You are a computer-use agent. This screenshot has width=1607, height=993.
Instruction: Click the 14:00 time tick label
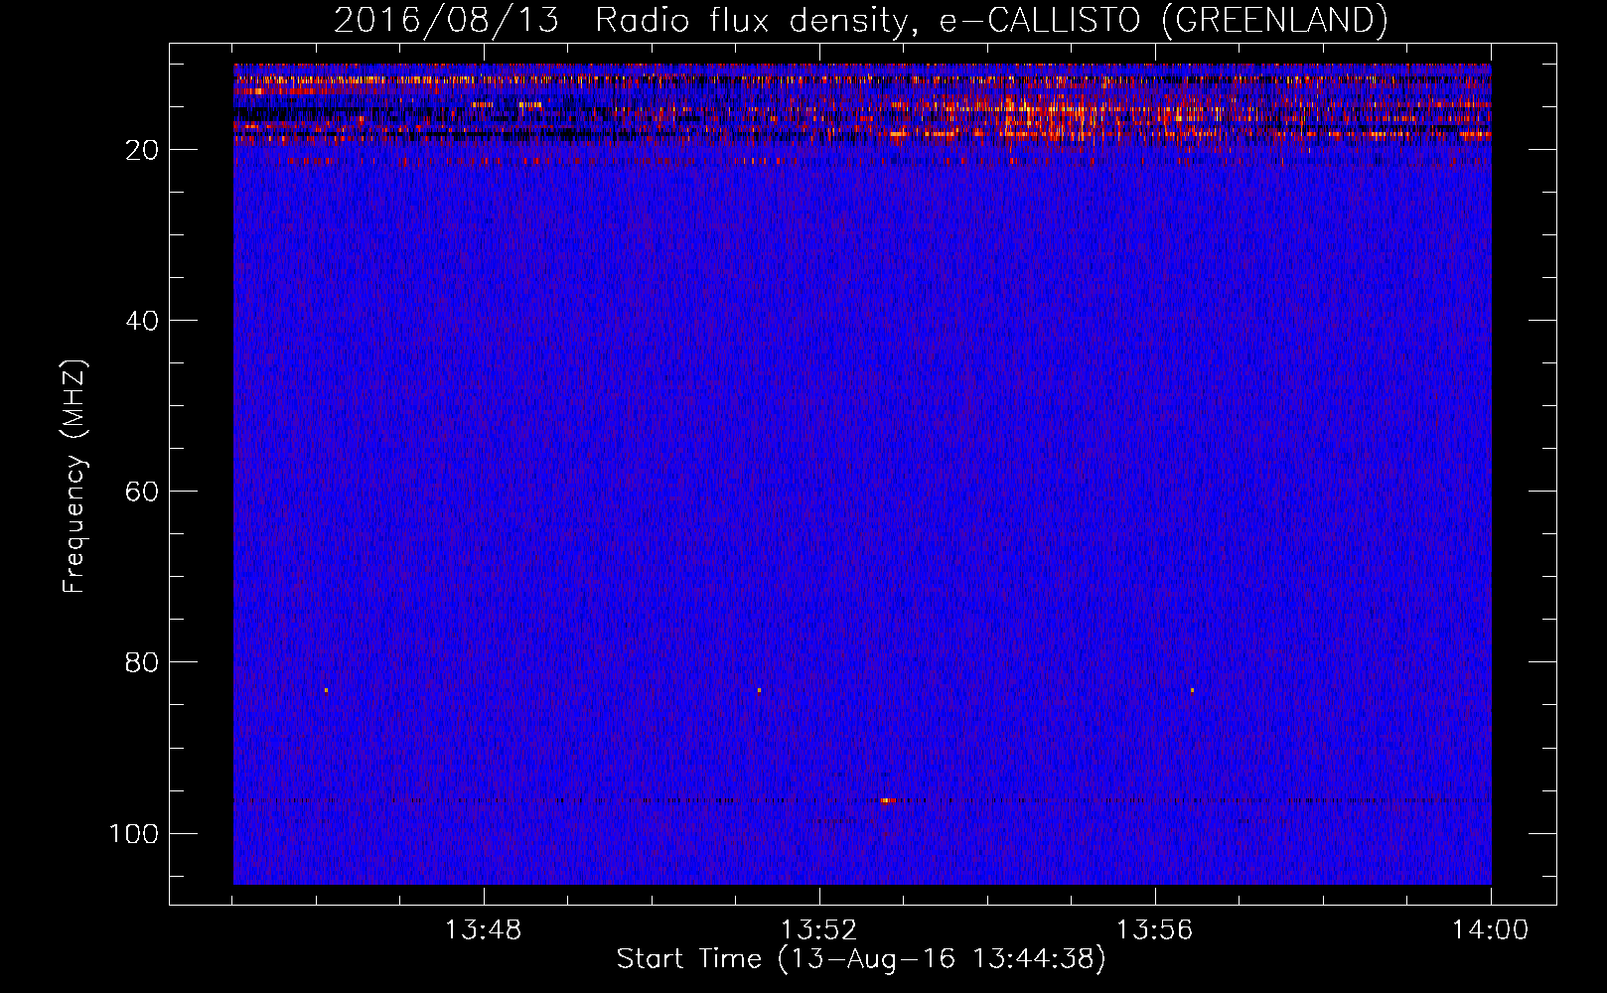1490,930
